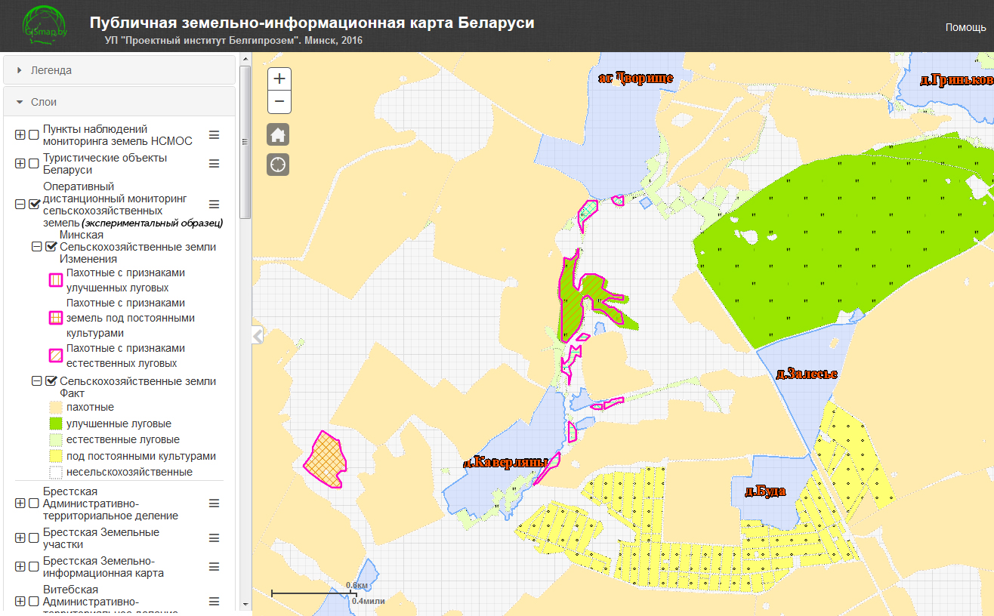Enable Туристические объекты Беларуси layer checkbox

[x=34, y=164]
